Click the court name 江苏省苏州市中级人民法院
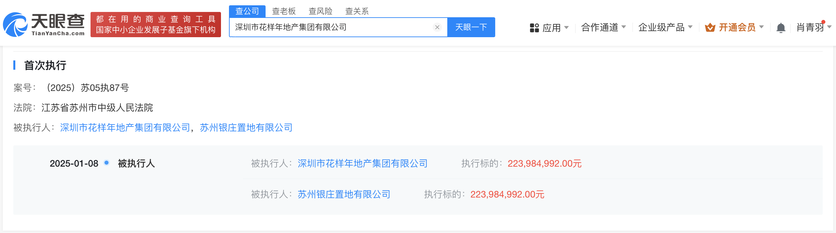Image resolution: width=836 pixels, height=233 pixels. [97, 108]
